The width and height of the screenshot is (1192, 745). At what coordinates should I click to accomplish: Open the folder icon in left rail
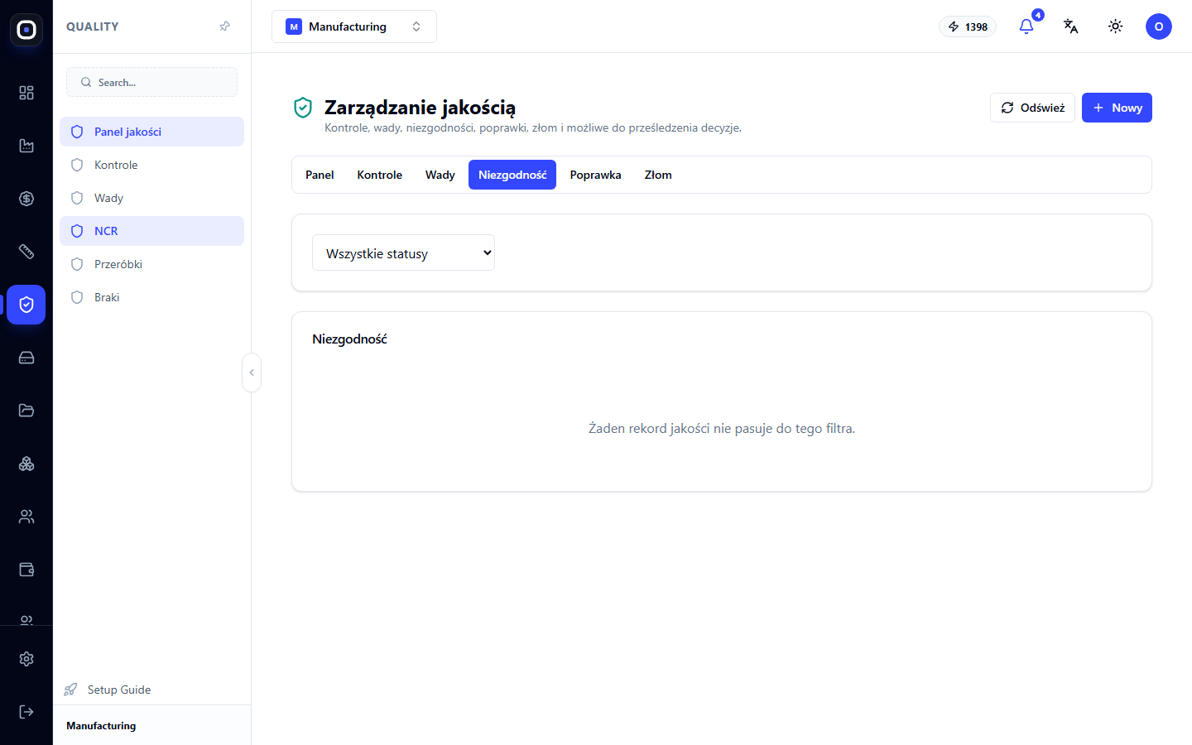(x=26, y=411)
